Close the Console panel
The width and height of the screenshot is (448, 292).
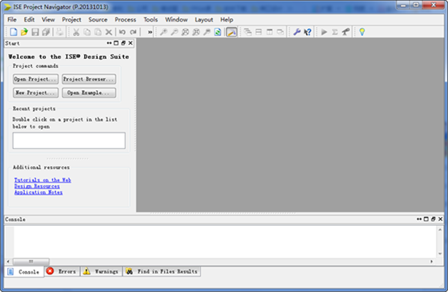point(440,219)
